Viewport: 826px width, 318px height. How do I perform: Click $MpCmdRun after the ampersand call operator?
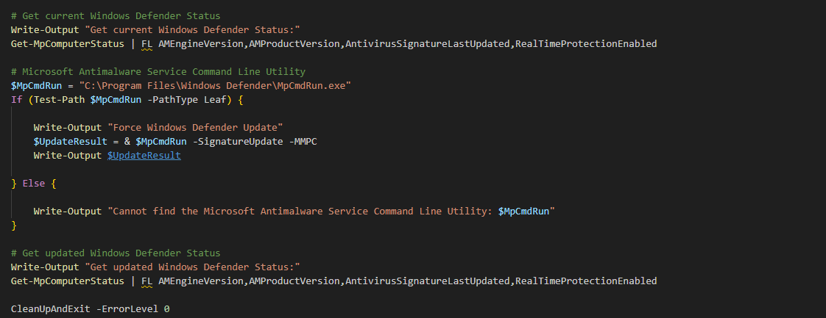coord(161,142)
